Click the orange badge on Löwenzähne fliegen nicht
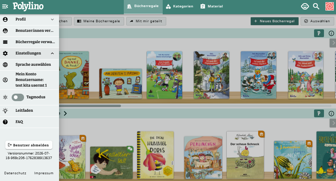 click(309, 143)
